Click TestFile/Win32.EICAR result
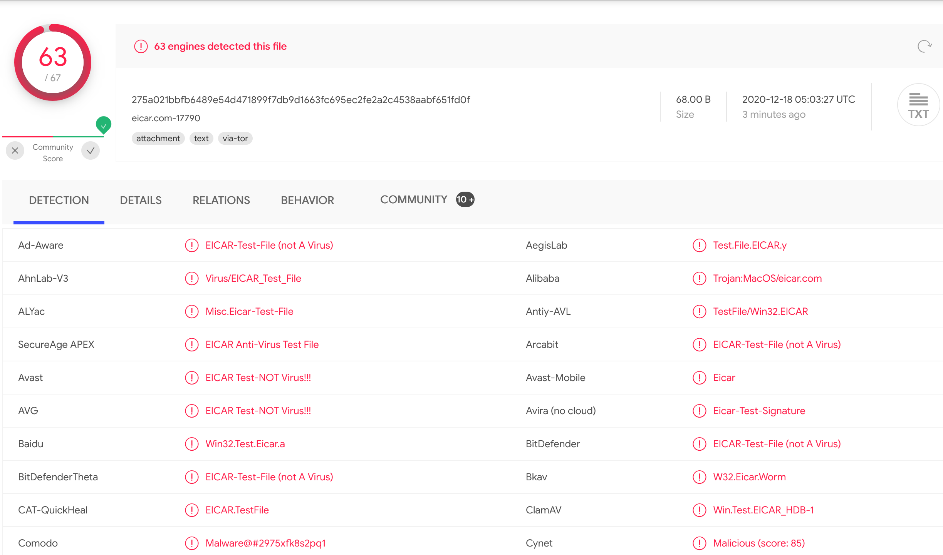Image resolution: width=943 pixels, height=555 pixels. pyautogui.click(x=760, y=311)
